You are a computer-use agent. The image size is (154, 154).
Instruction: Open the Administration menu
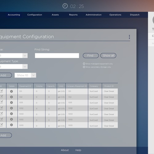pyautogui.click(x=94, y=15)
